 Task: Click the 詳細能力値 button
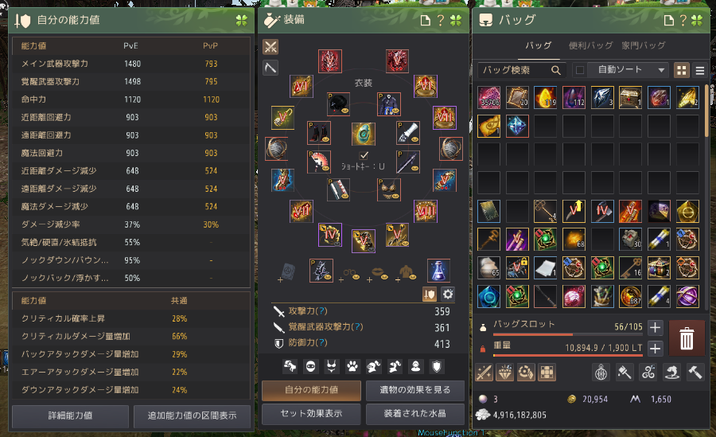pos(70,416)
